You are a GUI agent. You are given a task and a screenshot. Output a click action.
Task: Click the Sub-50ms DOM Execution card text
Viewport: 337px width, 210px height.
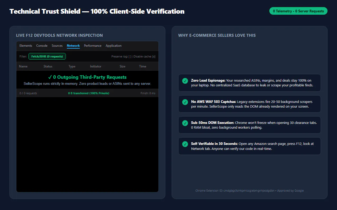tap(254, 125)
